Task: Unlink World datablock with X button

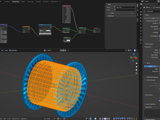Action: 65,50
